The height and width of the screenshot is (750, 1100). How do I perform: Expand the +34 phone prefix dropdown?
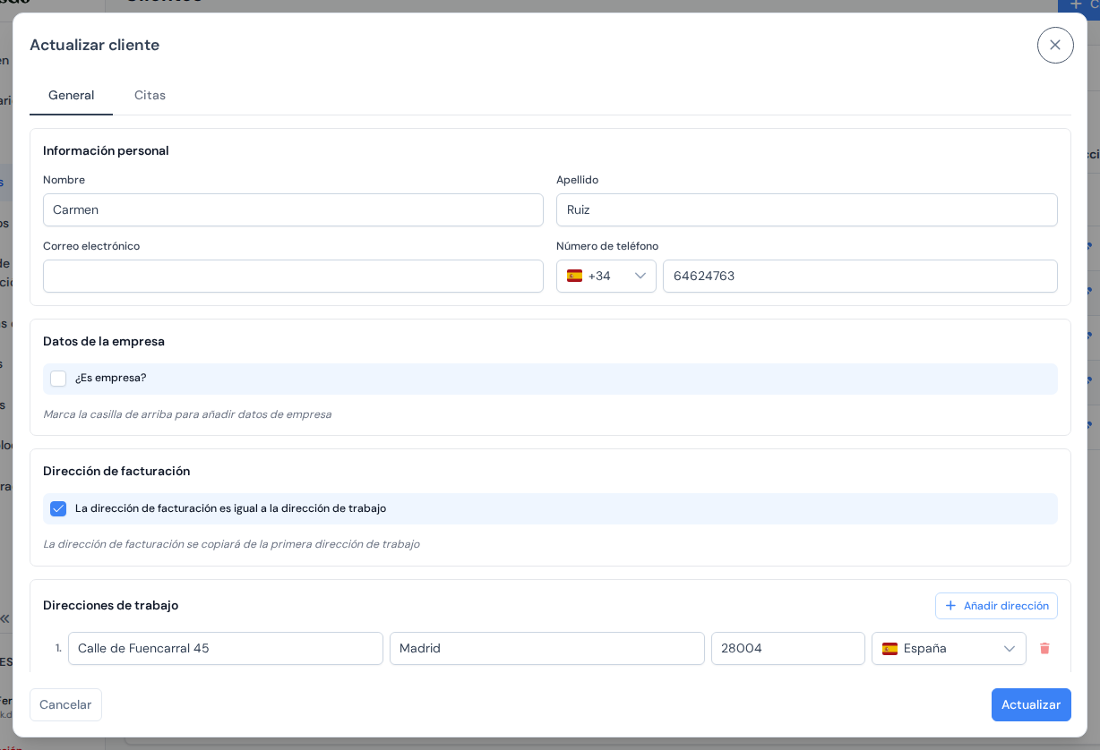pyautogui.click(x=606, y=276)
